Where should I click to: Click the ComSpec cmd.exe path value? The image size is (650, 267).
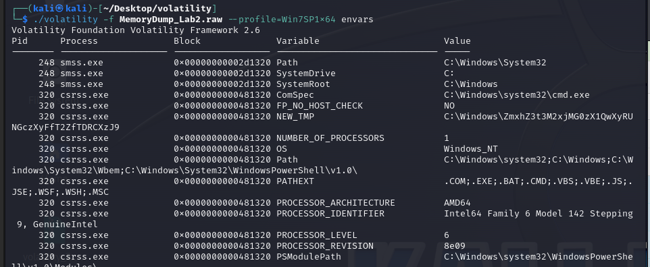(x=516, y=95)
